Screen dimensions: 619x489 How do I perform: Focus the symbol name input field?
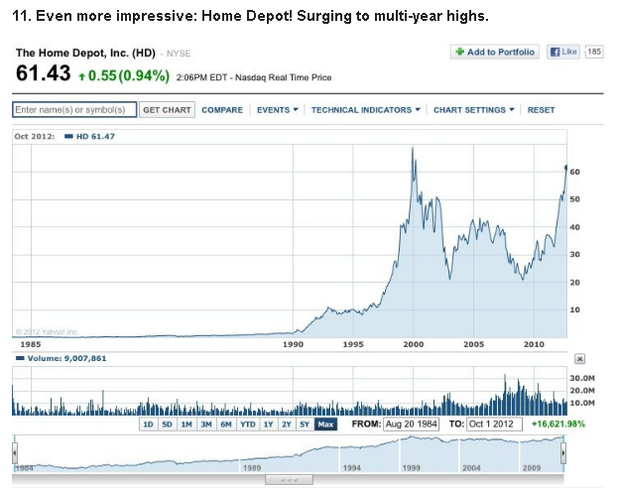[74, 109]
